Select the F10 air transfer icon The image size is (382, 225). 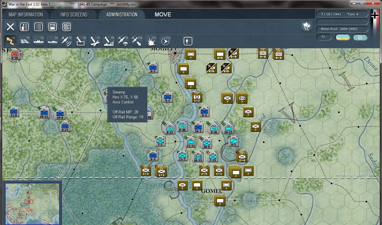[137, 41]
